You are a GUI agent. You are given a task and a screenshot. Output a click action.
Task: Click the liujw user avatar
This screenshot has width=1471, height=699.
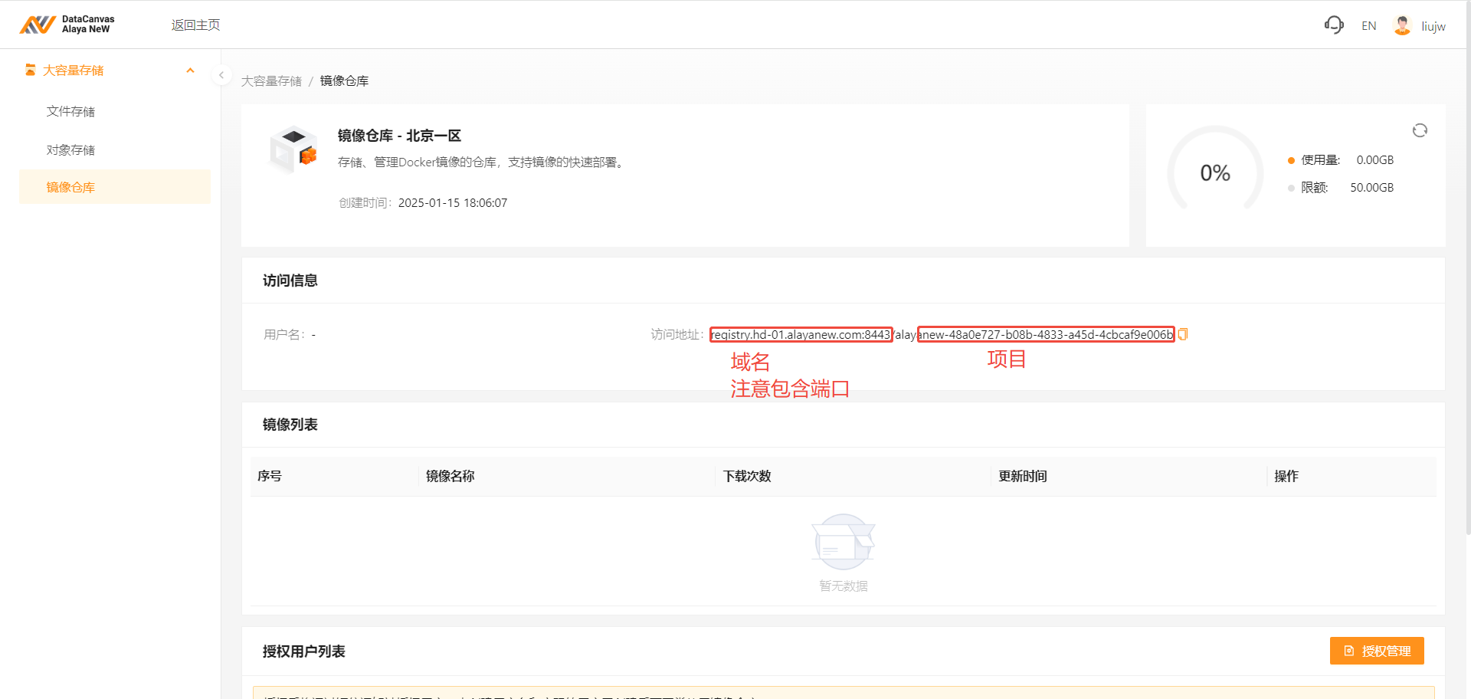point(1402,25)
